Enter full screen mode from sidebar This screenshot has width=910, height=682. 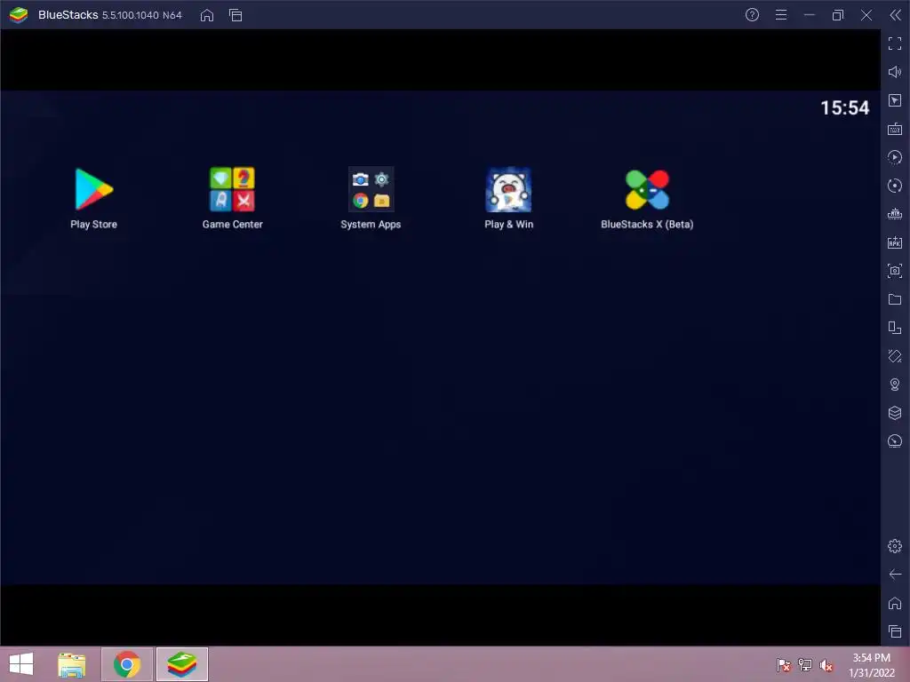click(x=895, y=44)
